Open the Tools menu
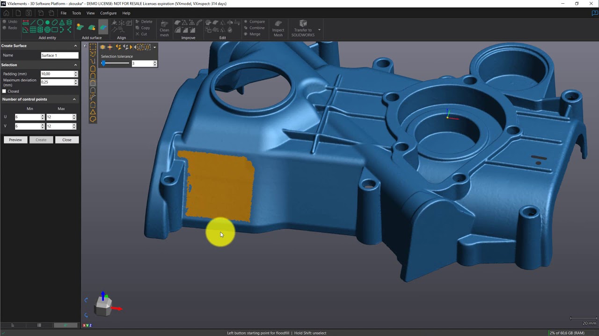This screenshot has width=599, height=336. (x=76, y=13)
